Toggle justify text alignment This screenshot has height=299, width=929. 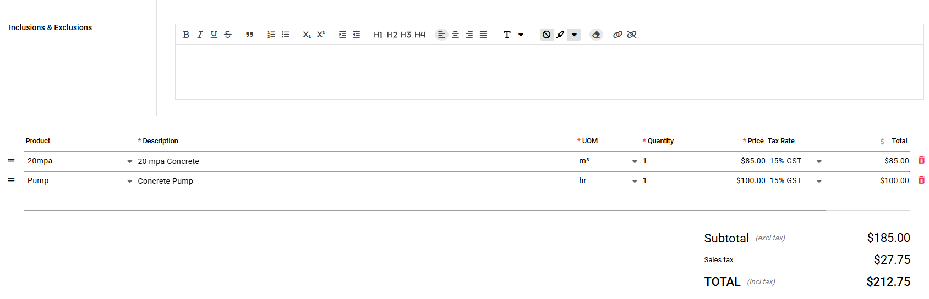click(x=483, y=35)
